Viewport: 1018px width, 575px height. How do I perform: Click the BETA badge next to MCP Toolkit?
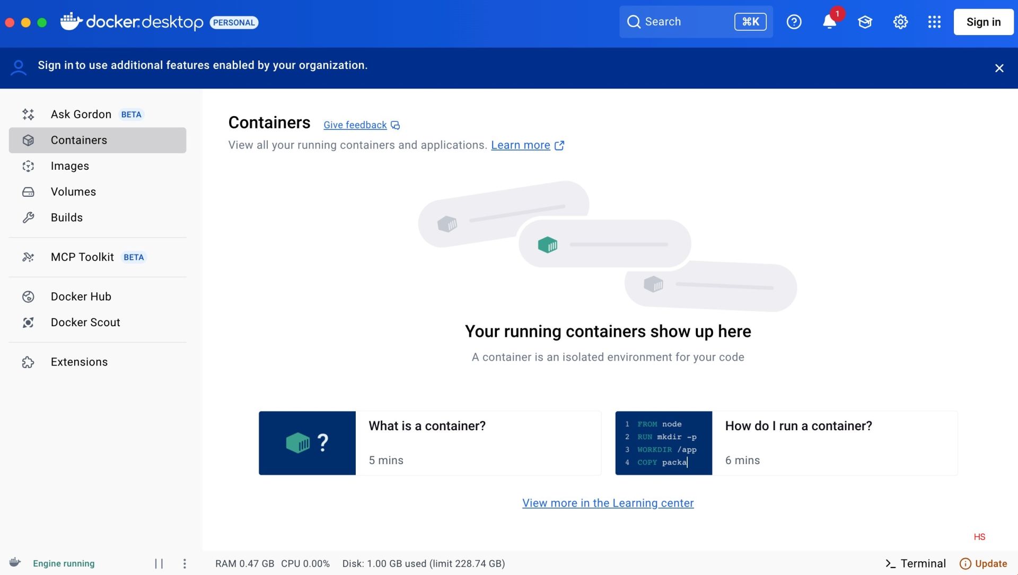coord(134,257)
